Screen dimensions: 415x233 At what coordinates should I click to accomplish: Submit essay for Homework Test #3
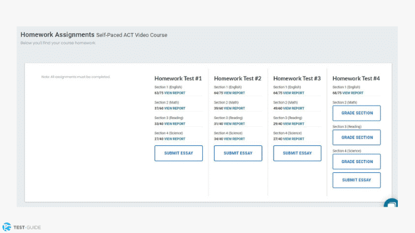(297, 153)
